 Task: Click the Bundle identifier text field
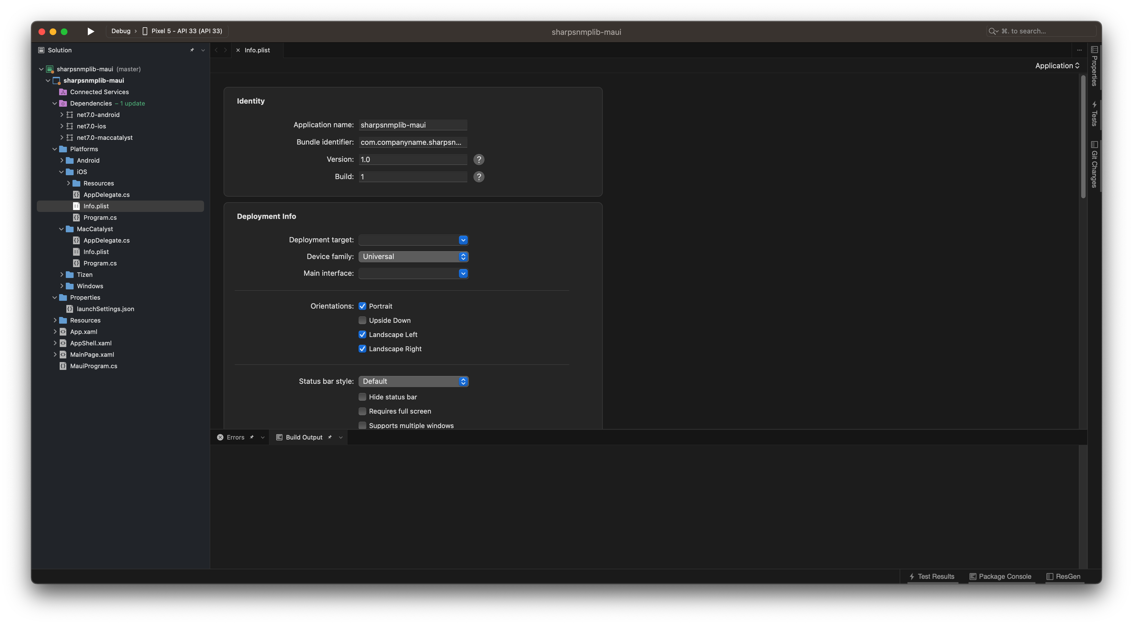pos(412,142)
